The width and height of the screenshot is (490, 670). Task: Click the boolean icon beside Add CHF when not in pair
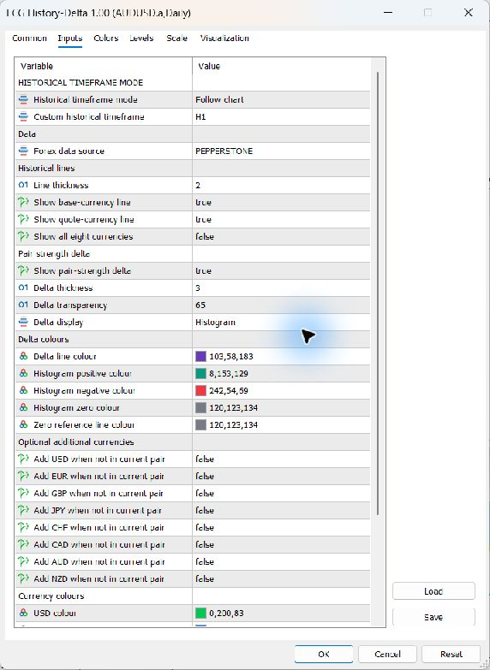(x=23, y=527)
